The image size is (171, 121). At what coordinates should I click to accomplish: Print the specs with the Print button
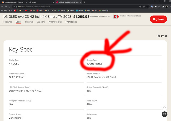(x=162, y=36)
